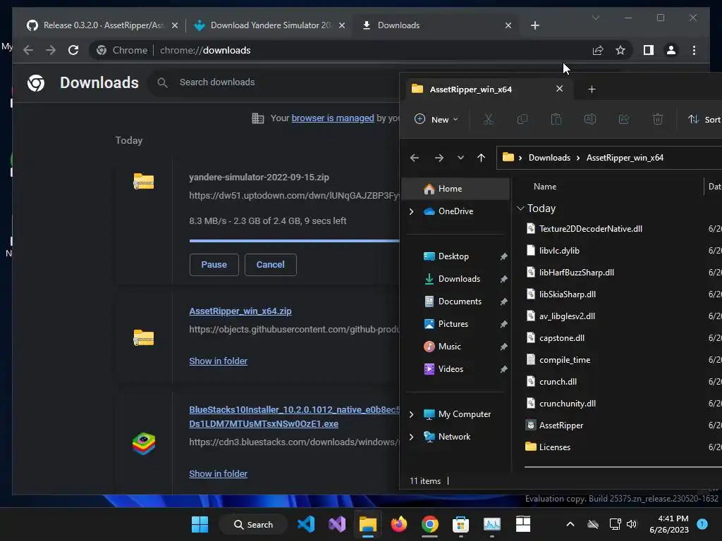
Task: Open Home in navigation pane
Action: 456,189
